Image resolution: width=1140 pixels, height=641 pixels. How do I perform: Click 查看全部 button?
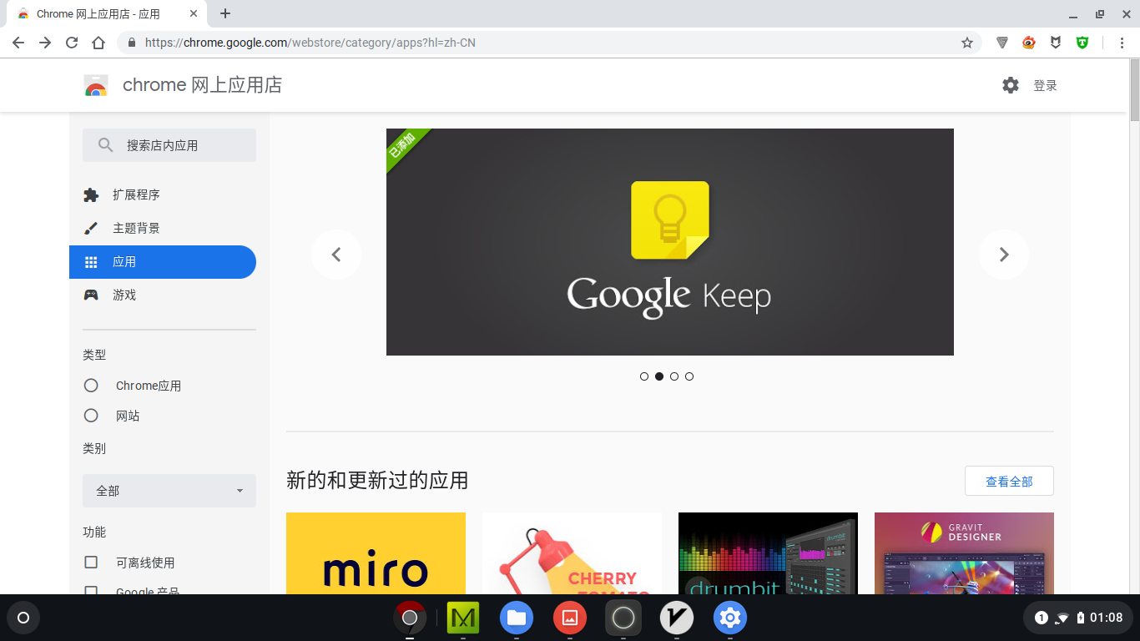point(1009,482)
